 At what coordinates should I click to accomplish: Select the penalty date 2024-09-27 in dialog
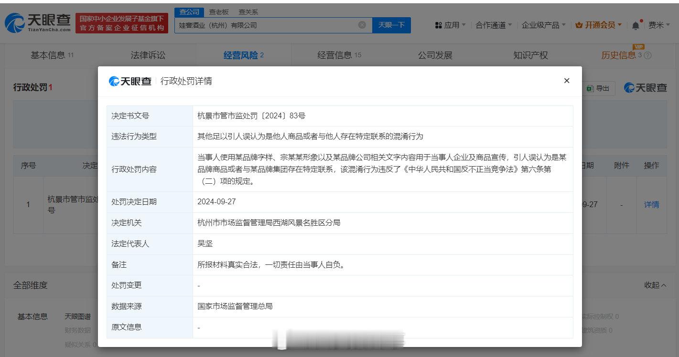tap(216, 202)
